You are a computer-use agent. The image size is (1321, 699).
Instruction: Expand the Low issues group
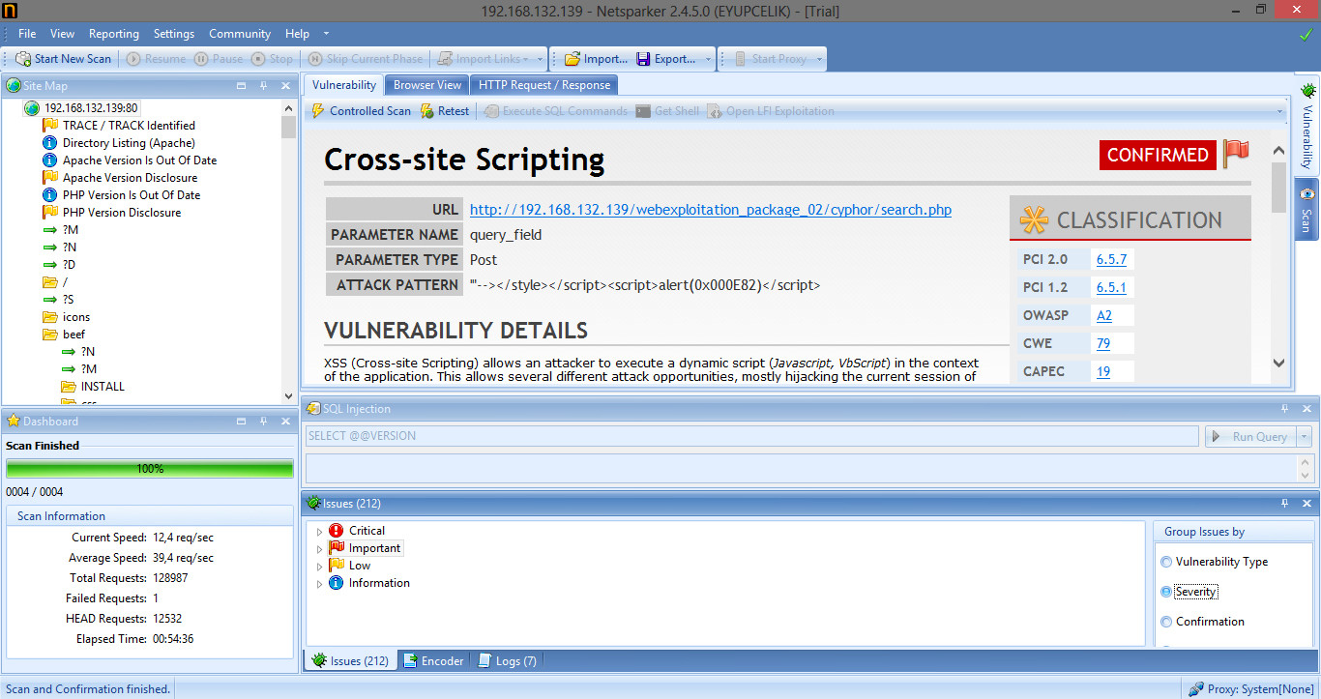pyautogui.click(x=320, y=567)
